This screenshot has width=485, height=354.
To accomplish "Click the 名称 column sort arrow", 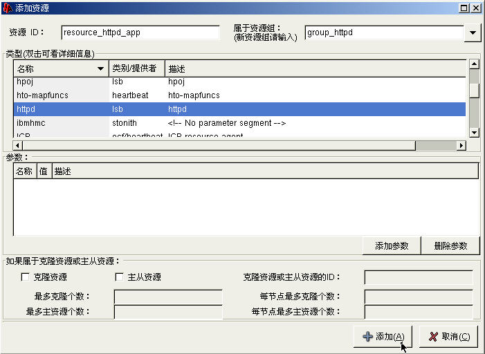I will [x=101, y=69].
